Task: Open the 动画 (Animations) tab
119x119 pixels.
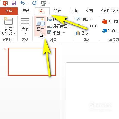Action: click(89, 11)
